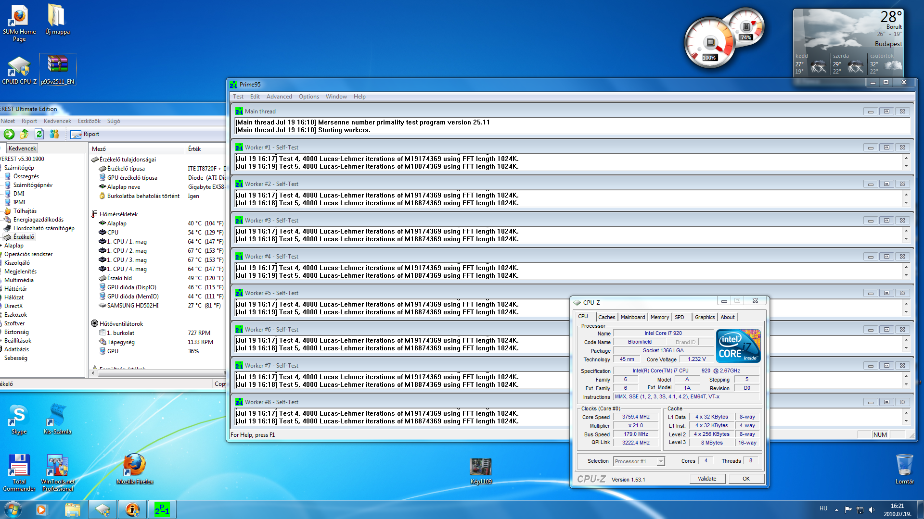Viewport: 924px width, 519px height.
Task: Switch to the Memory tab in CPU-Z
Action: click(659, 317)
